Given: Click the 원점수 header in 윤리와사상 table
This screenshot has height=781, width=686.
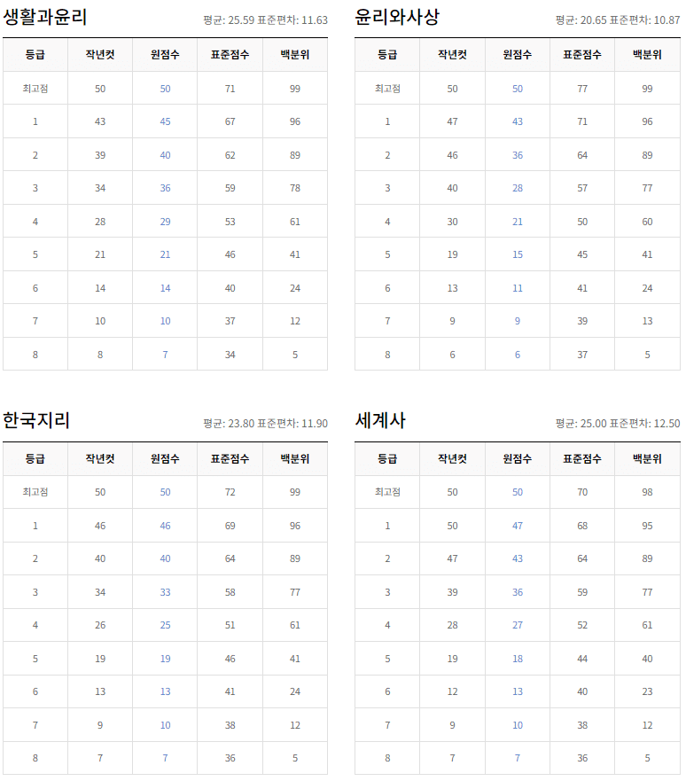Looking at the screenshot, I should pos(518,55).
